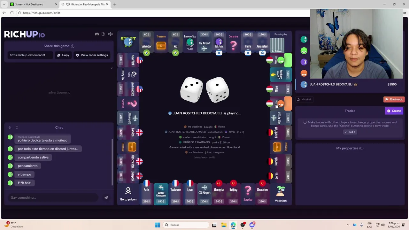Click the room URL field
409x230 pixels.
(31, 55)
